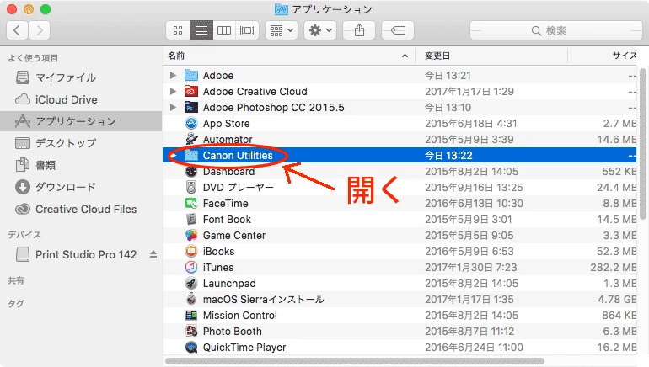
Task: Click the 4.78 GB size cell
Action: point(617,299)
